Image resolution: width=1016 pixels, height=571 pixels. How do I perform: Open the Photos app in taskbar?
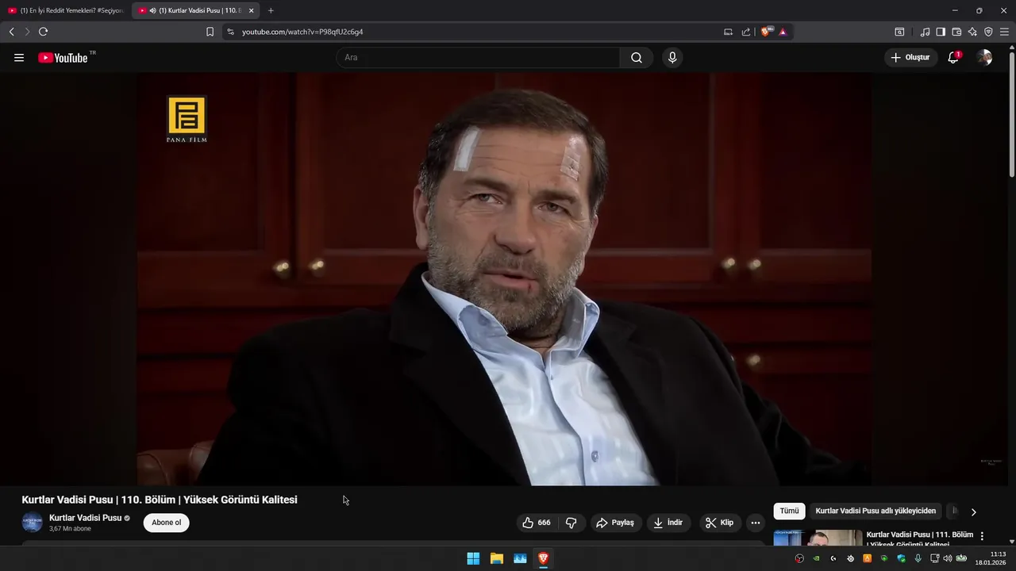pyautogui.click(x=520, y=558)
